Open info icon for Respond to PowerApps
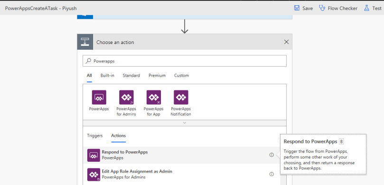The image size is (384, 185). [x=272, y=155]
